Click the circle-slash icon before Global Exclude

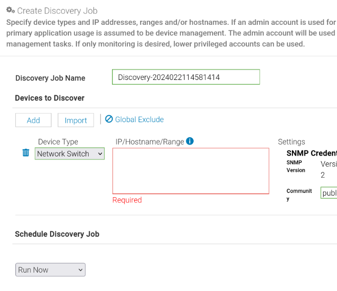coord(109,119)
